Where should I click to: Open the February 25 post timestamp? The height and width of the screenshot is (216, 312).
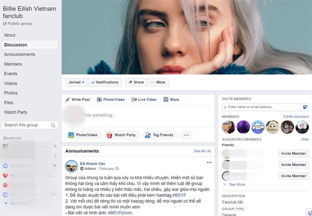click(x=109, y=169)
